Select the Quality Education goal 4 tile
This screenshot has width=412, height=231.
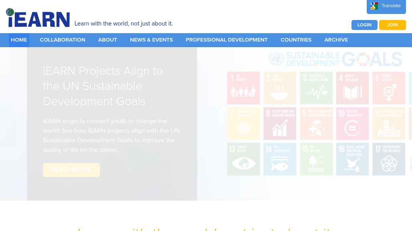(x=352, y=88)
